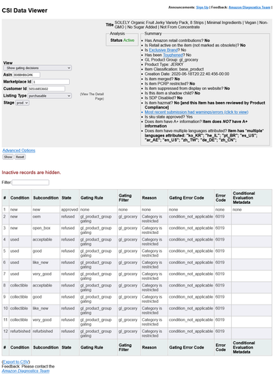Select the 'oem' subcondition cell

pos(46,219)
